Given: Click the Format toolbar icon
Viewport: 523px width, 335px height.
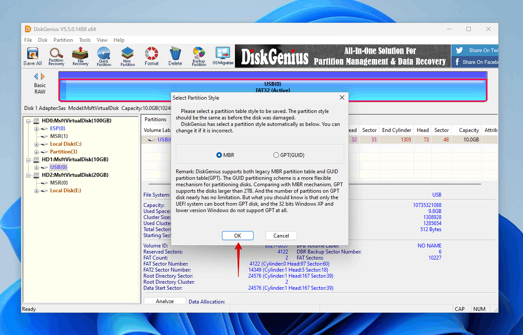Looking at the screenshot, I should [152, 56].
